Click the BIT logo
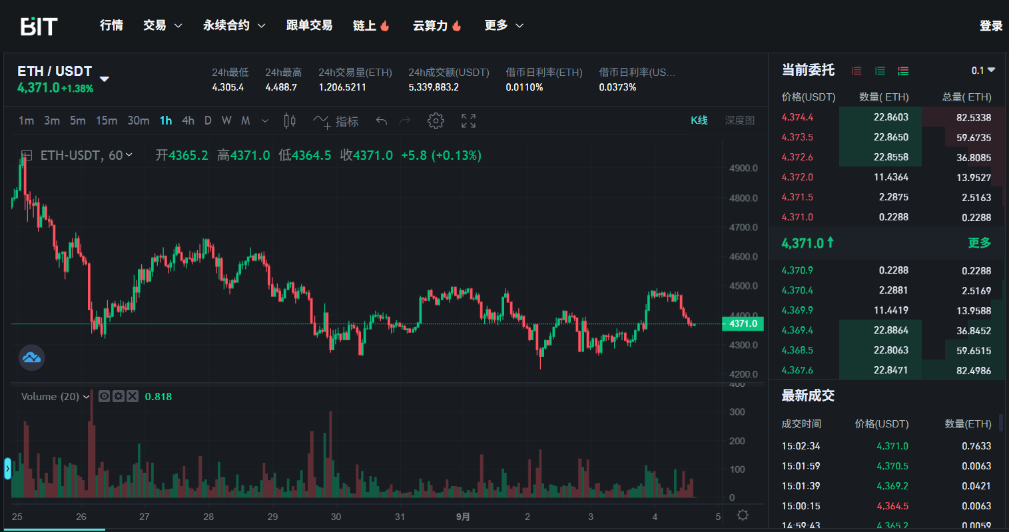The height and width of the screenshot is (532, 1009). tap(39, 26)
